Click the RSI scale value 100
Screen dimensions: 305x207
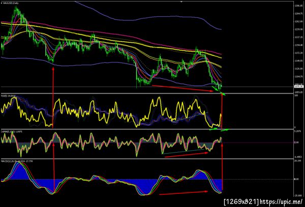pyautogui.click(x=296, y=96)
